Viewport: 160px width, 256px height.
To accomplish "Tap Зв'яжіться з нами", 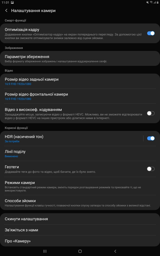I will 80,230.
